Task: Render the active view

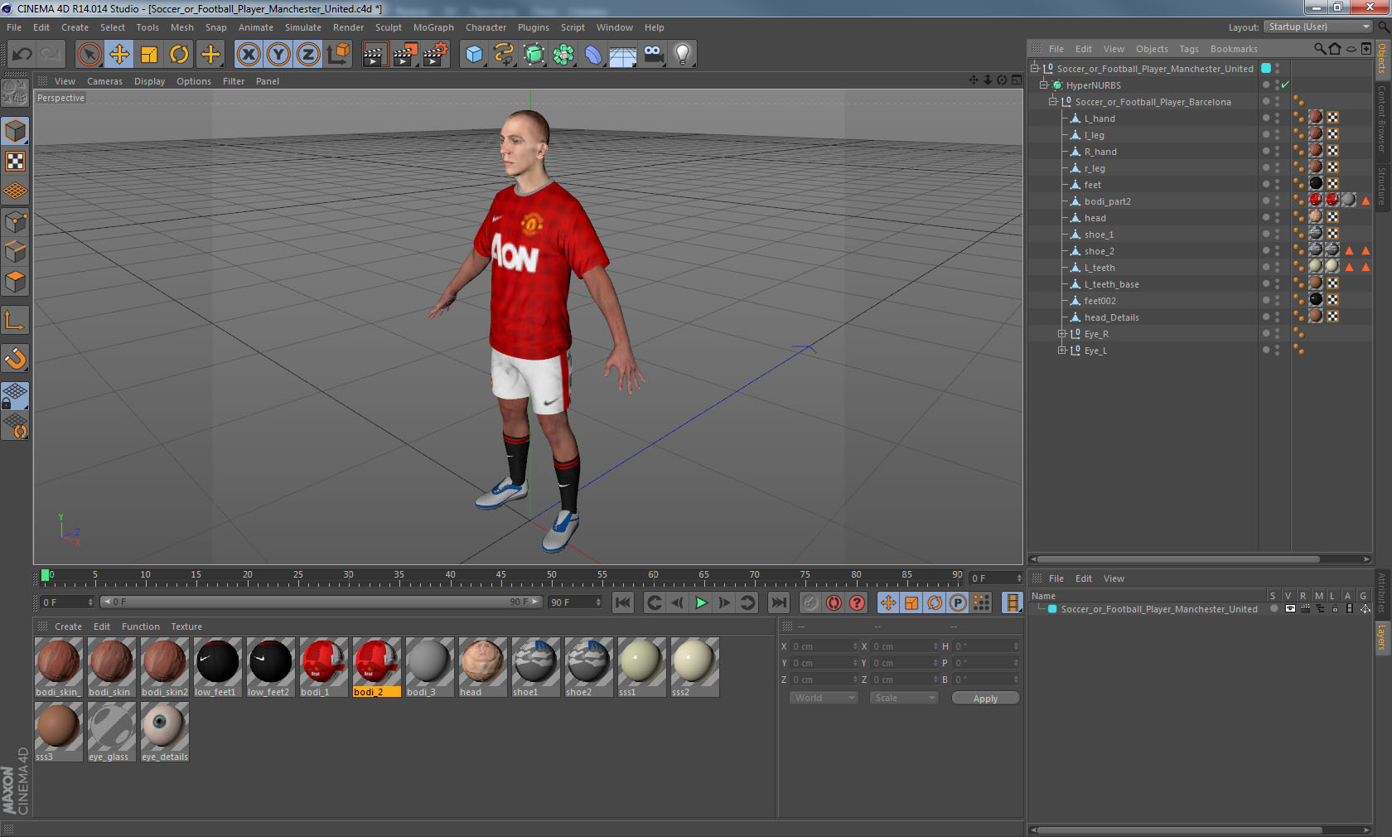Action: pos(374,55)
